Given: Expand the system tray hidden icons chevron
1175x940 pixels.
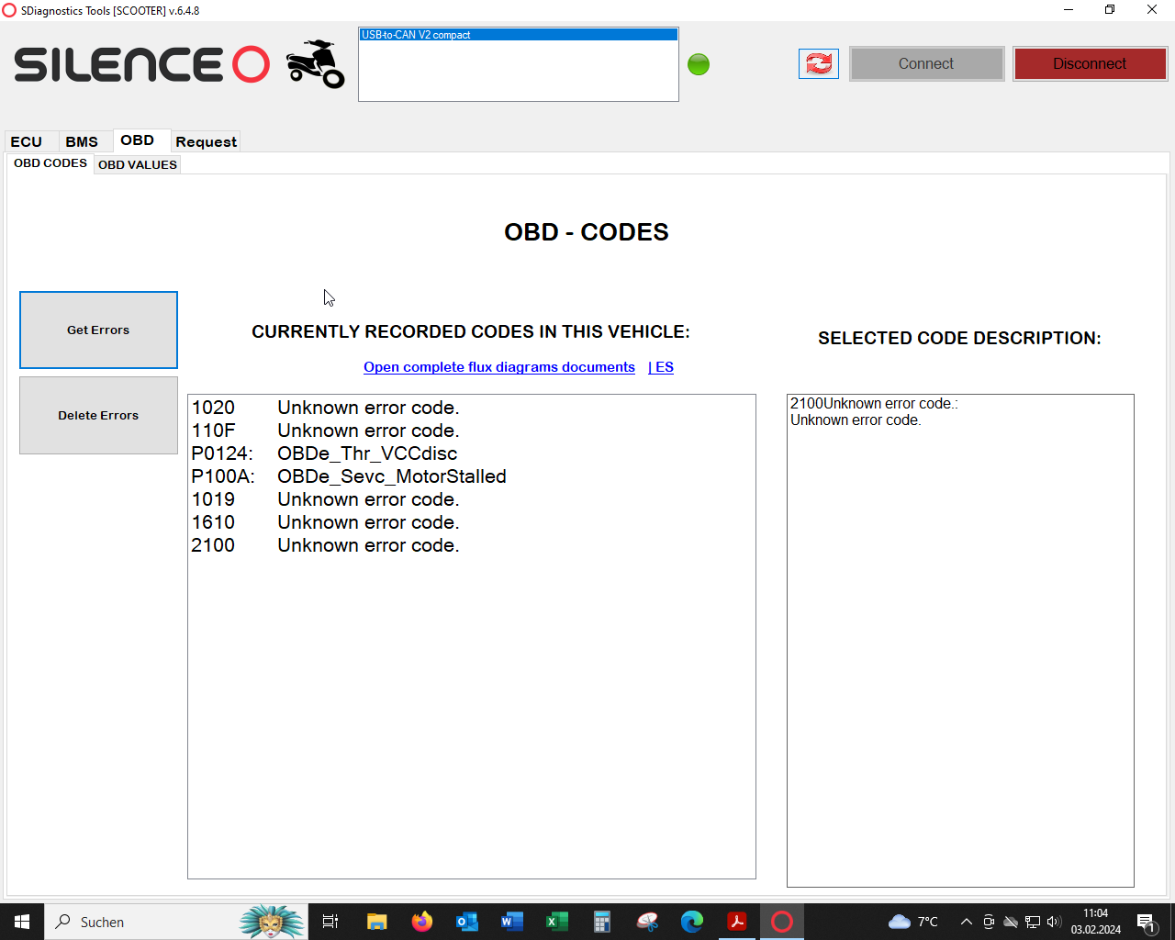Looking at the screenshot, I should pos(966,922).
